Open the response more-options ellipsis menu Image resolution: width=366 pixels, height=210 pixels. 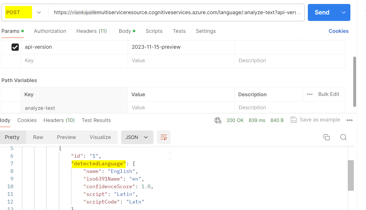[x=350, y=120]
